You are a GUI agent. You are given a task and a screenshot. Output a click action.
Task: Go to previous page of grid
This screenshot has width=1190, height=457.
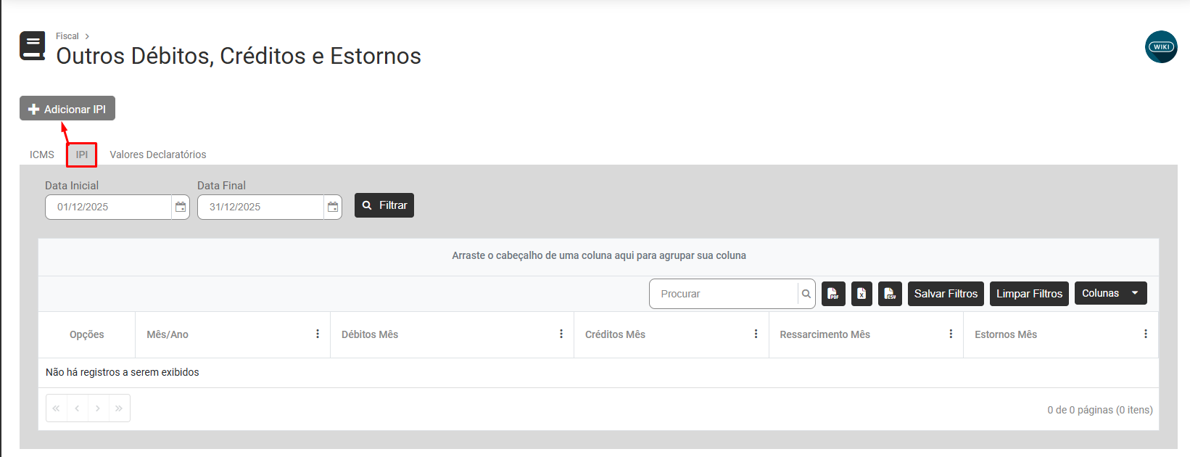pos(77,408)
